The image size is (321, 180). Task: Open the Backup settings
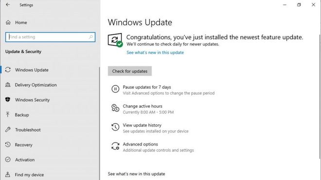click(22, 115)
